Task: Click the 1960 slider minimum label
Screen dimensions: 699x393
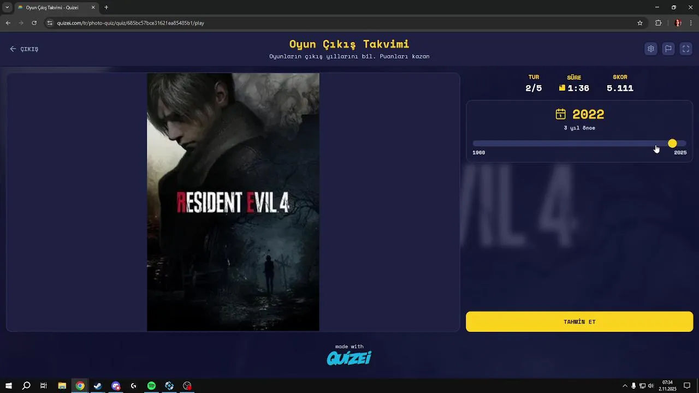Action: pos(479,153)
